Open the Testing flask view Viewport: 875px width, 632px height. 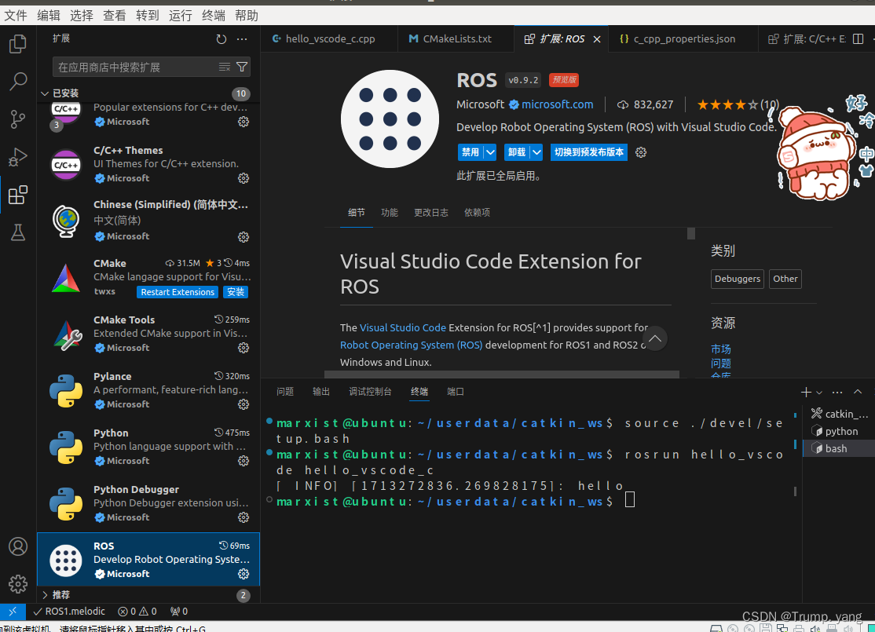pyautogui.click(x=18, y=232)
